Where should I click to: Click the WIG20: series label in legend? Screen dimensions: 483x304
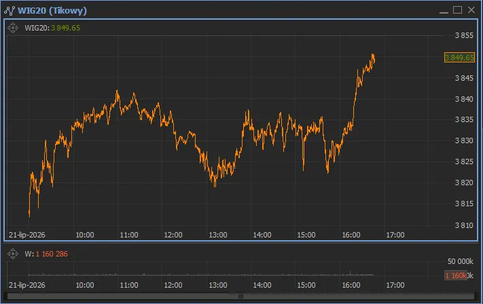point(37,28)
